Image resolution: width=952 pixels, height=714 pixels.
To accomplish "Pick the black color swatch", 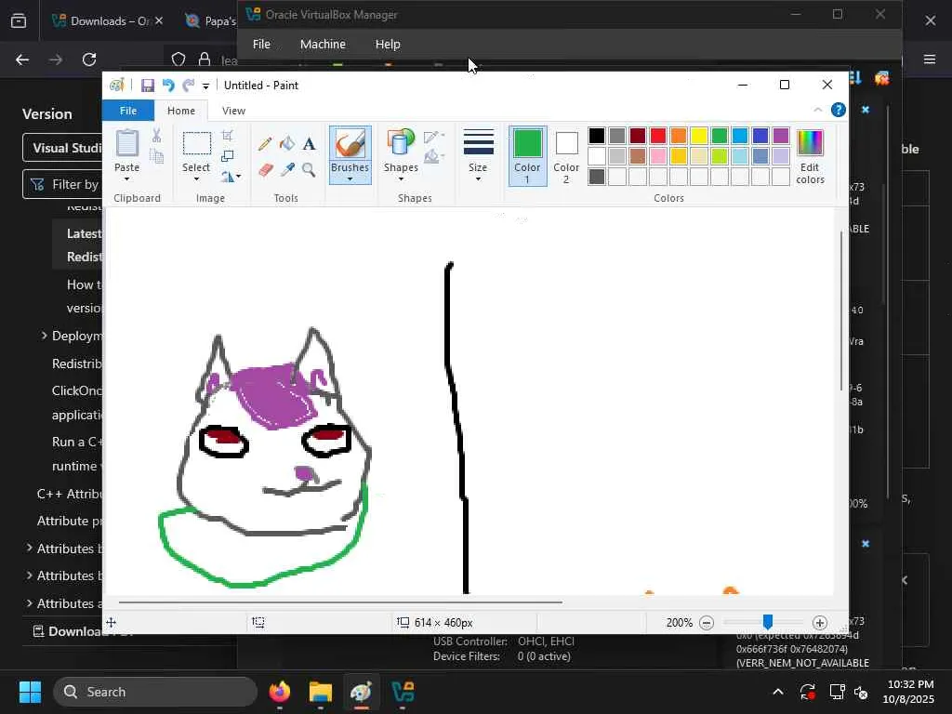I will pyautogui.click(x=597, y=136).
